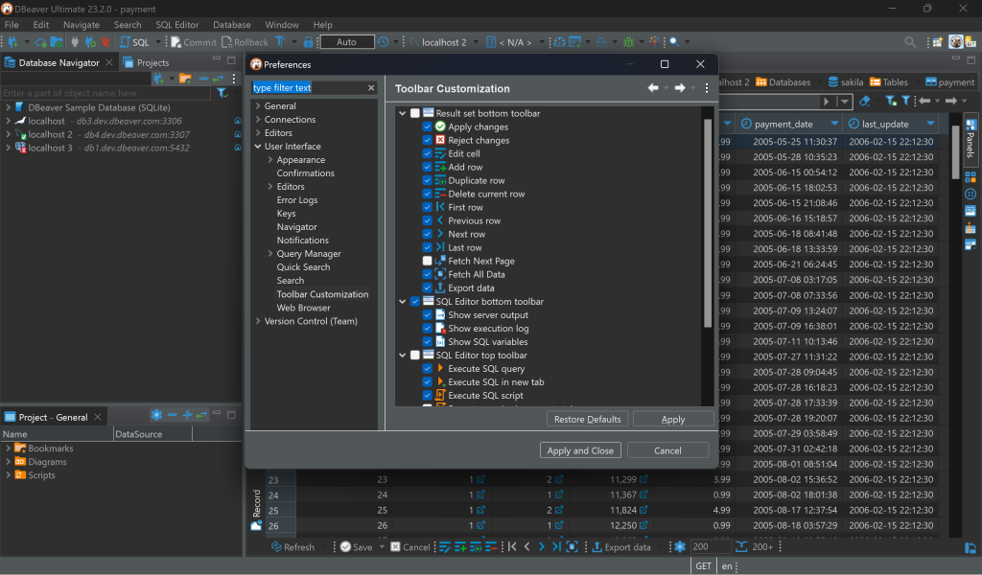Expand the Query Manager preferences node
The height and width of the screenshot is (575, 982).
[270, 253]
